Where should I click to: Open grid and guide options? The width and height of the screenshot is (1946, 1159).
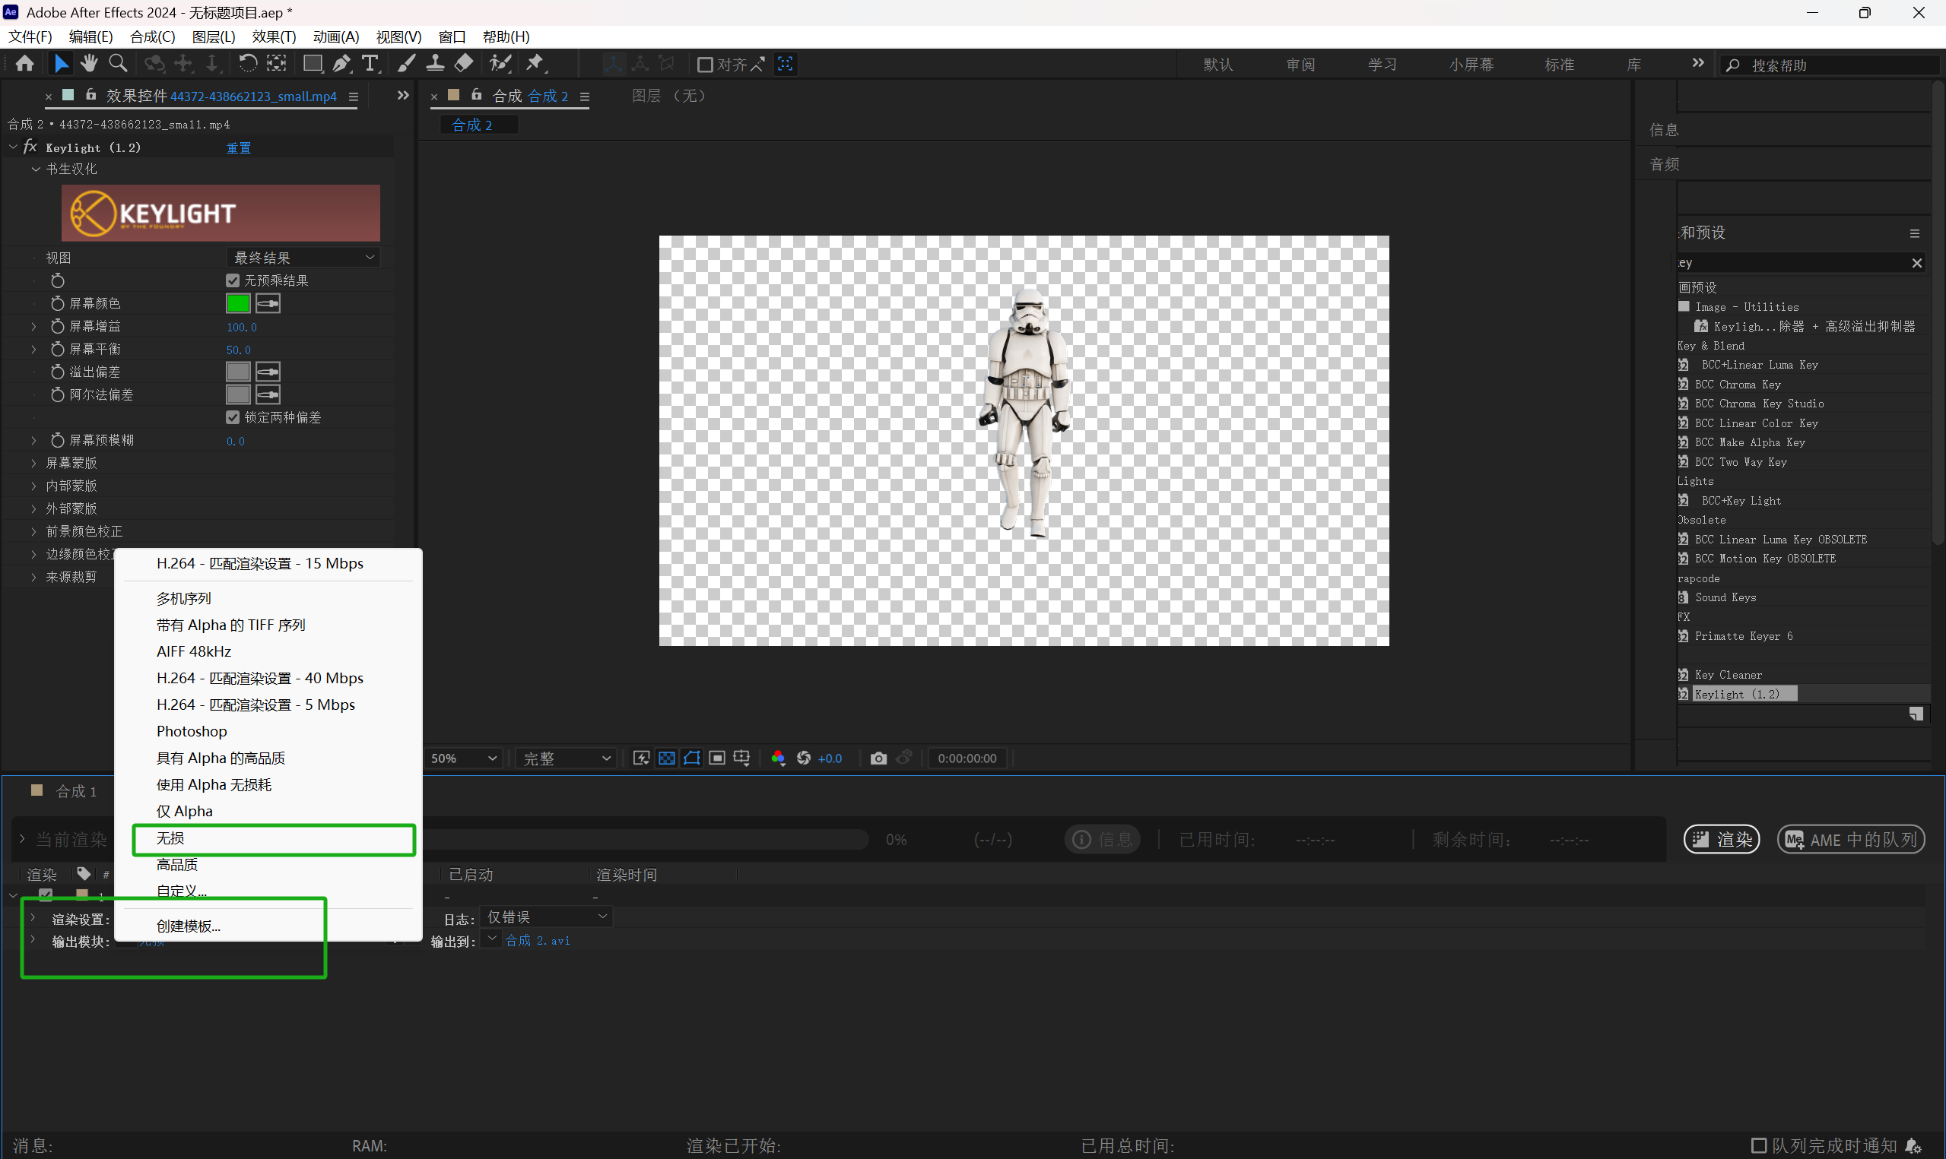pyautogui.click(x=742, y=758)
